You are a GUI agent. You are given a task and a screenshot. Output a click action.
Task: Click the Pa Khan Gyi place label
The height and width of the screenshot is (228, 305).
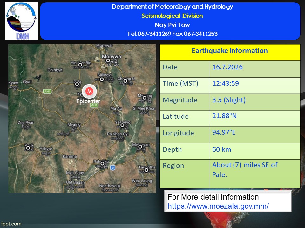[x=118, y=134]
